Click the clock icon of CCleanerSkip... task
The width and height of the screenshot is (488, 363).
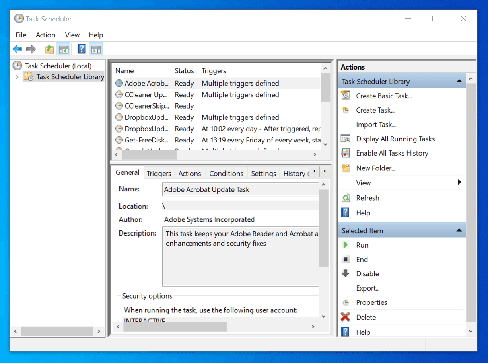click(x=119, y=106)
